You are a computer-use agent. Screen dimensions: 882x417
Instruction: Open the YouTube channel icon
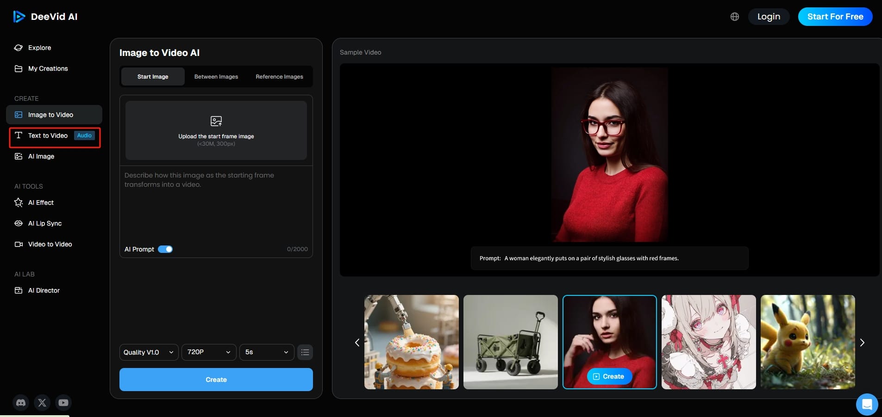click(x=63, y=403)
